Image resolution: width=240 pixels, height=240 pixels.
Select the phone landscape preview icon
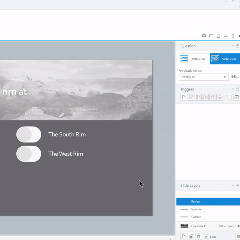pos(226,36)
